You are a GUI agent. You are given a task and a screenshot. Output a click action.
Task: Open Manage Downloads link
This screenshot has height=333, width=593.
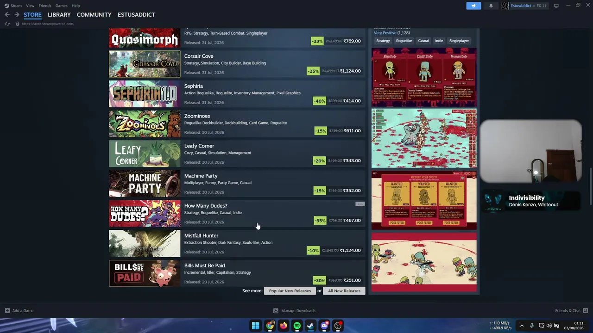tap(298, 311)
